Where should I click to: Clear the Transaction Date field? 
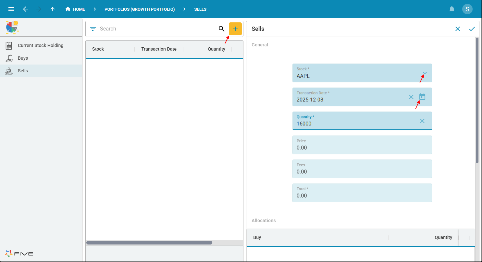[411, 97]
